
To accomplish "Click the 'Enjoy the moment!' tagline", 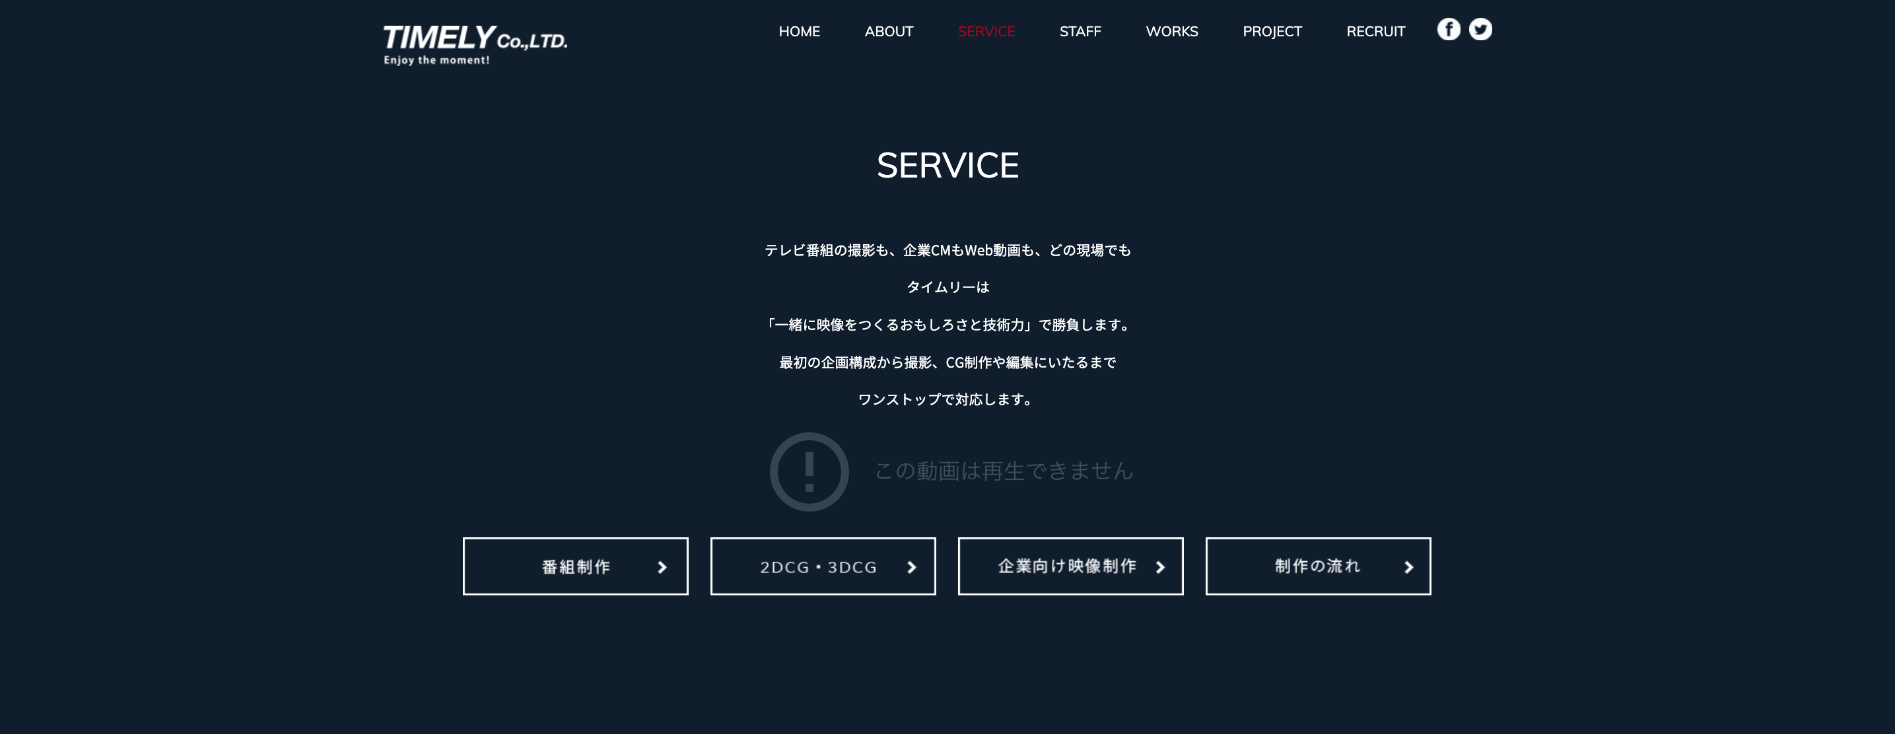I will [x=436, y=60].
